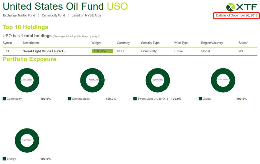The width and height of the screenshot is (260, 164).
Task: Click the Price Type column header
Action: point(181,43)
